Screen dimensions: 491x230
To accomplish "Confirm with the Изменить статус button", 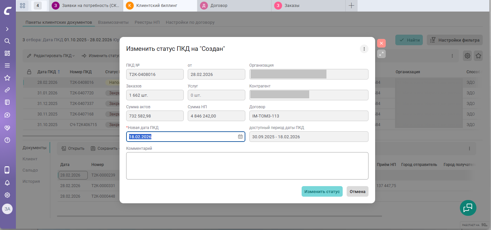I will click(x=322, y=191).
